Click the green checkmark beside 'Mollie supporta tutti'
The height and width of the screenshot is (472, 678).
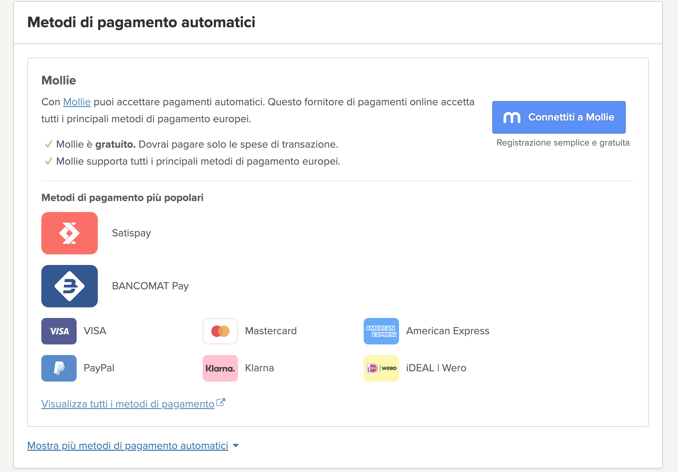coord(49,161)
